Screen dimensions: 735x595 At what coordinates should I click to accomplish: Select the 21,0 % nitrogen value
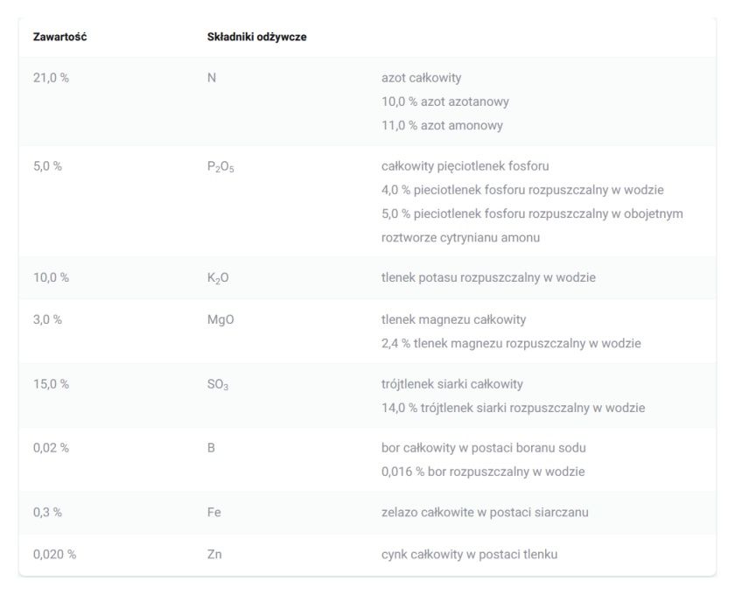pyautogui.click(x=51, y=78)
